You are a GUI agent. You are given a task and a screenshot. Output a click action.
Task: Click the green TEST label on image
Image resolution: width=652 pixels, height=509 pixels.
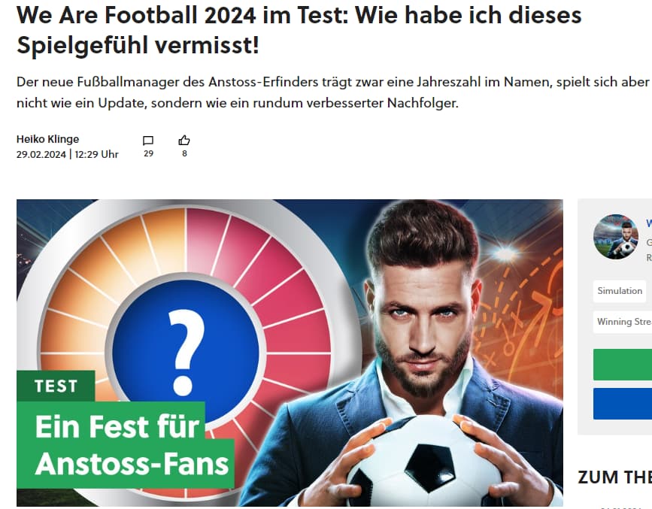click(x=56, y=386)
